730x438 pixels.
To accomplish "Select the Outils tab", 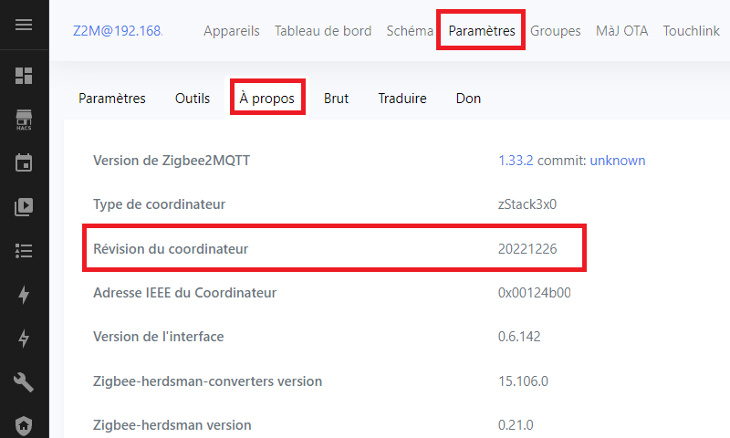I will [193, 99].
